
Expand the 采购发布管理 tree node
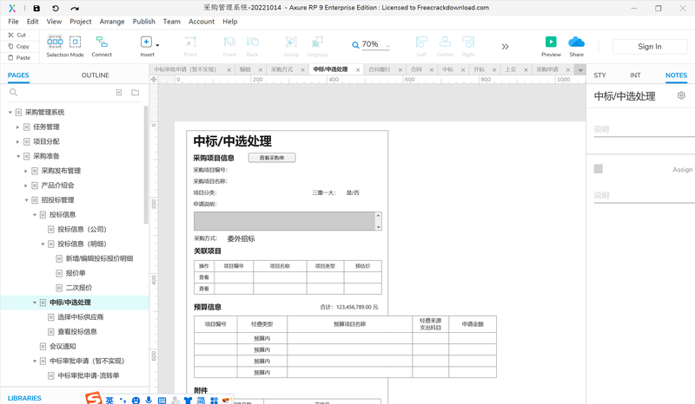[x=26, y=171]
